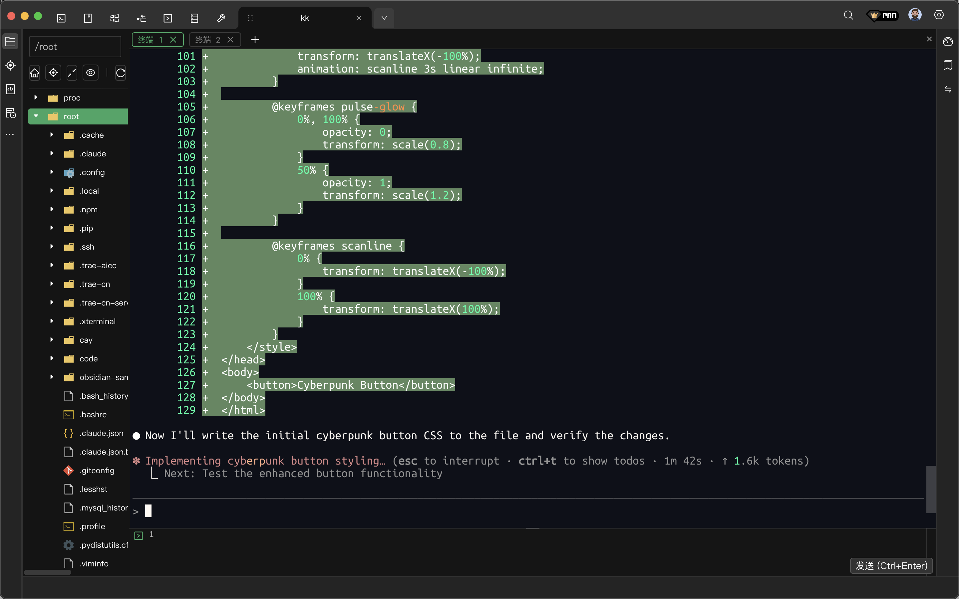Open the performance gauge icon on right sidebar

tap(947, 41)
